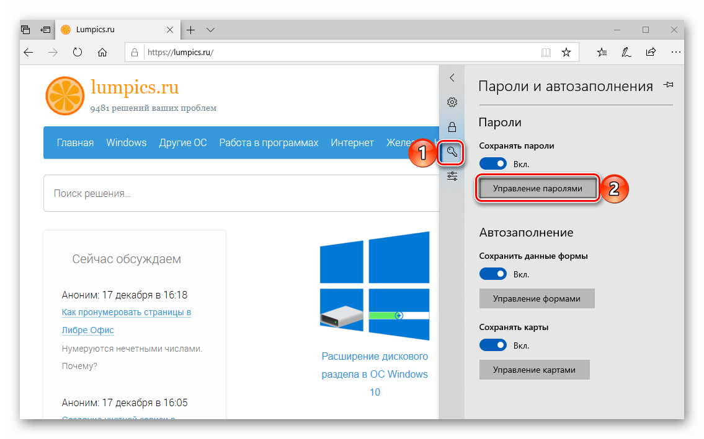Image resolution: width=704 pixels, height=439 pixels.
Task: Open General settings gear icon
Action: pyautogui.click(x=452, y=102)
